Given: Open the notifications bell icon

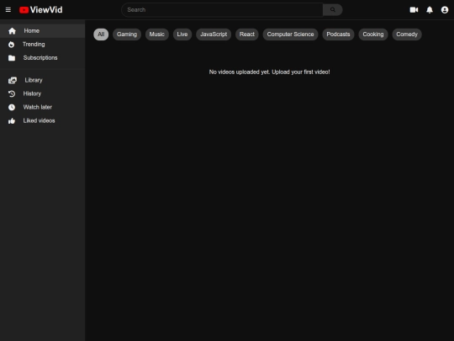Looking at the screenshot, I should pyautogui.click(x=430, y=10).
